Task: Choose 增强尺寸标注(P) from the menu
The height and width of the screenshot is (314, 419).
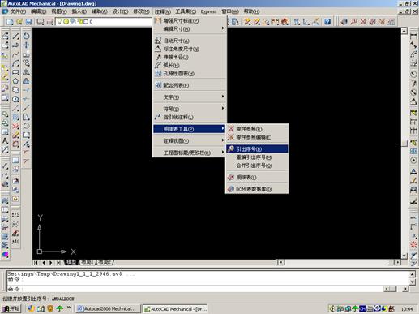Action: point(190,20)
